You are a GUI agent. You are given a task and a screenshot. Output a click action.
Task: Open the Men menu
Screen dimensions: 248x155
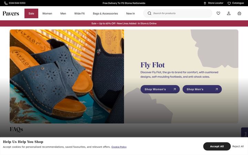point(63,13)
